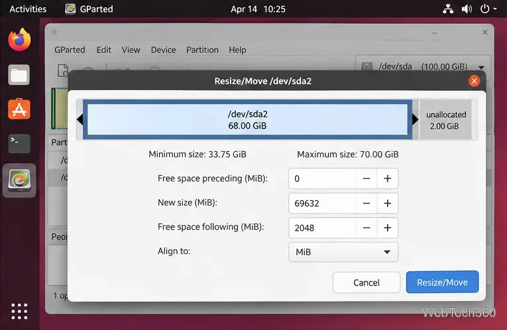The width and height of the screenshot is (507, 330).
Task: Minimize the GParted main window
Action: [x=434, y=32]
